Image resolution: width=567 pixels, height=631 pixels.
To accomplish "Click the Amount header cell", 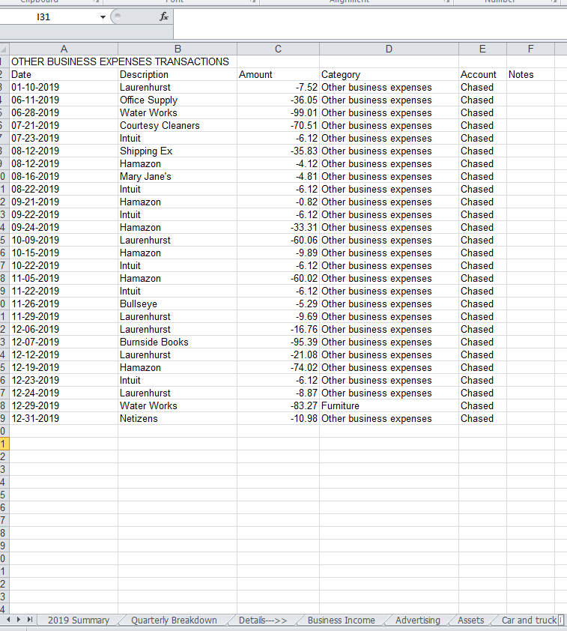I will tap(278, 74).
